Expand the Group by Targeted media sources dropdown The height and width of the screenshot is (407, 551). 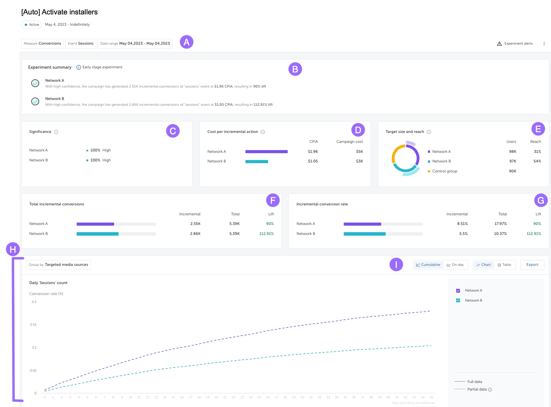pos(58,265)
